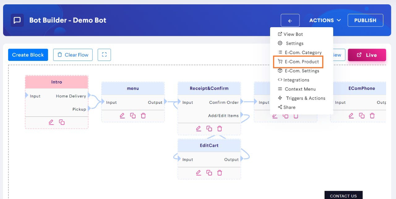Click the Create Block button
This screenshot has width=396, height=199.
click(x=28, y=55)
